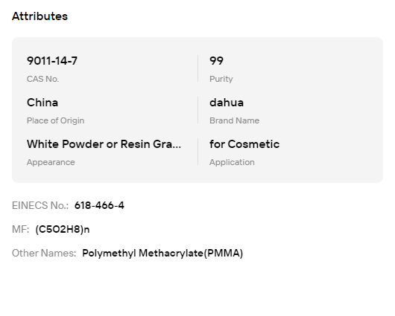Click the Other Names label
Image resolution: width=395 pixels, height=316 pixels.
click(x=44, y=253)
